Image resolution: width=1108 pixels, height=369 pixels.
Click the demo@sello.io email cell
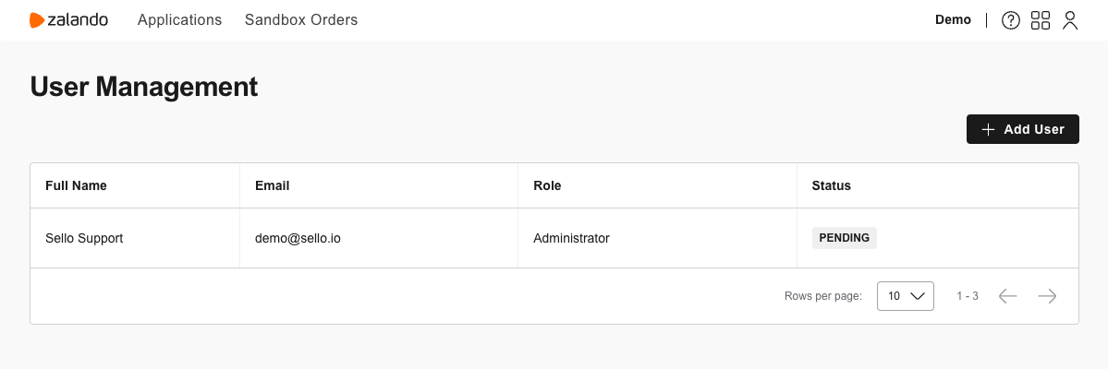tap(298, 239)
